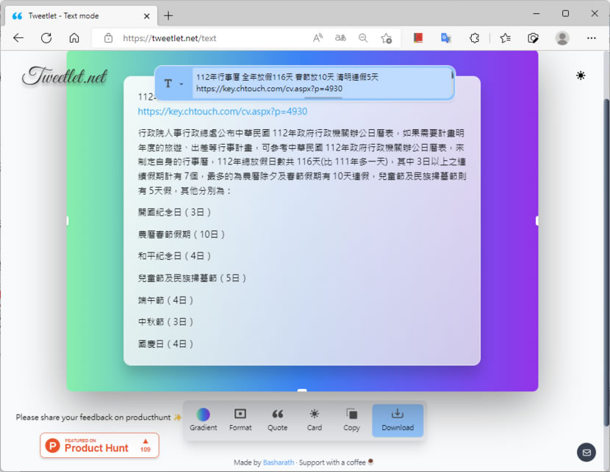This screenshot has width=610, height=472.
Task: Refresh the current page
Action: tap(46, 38)
